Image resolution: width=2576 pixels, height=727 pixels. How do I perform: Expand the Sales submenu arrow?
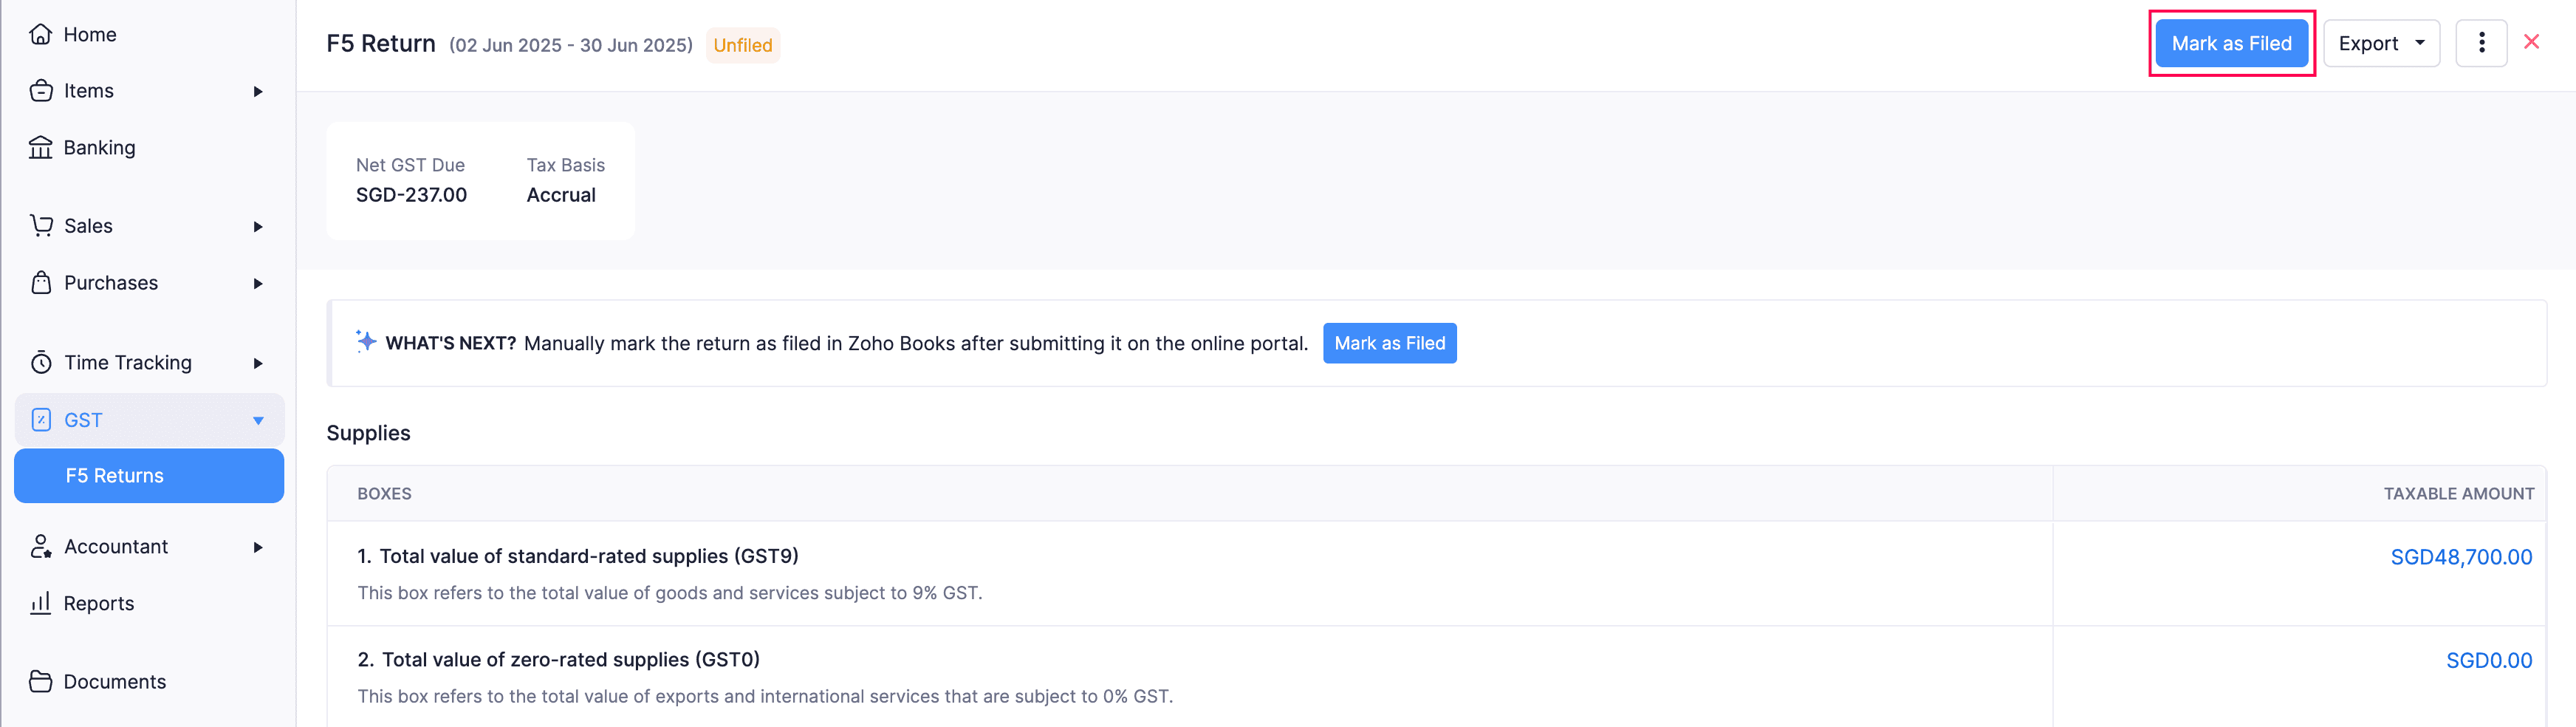[258, 226]
